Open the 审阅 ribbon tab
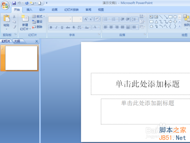The image size is (190, 143). tap(88, 10)
